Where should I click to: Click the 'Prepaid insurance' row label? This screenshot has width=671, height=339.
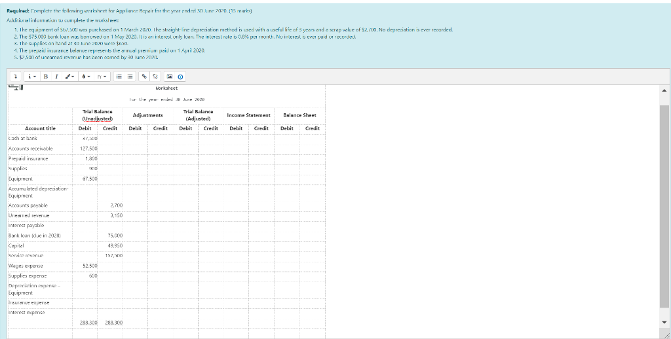tap(28, 158)
